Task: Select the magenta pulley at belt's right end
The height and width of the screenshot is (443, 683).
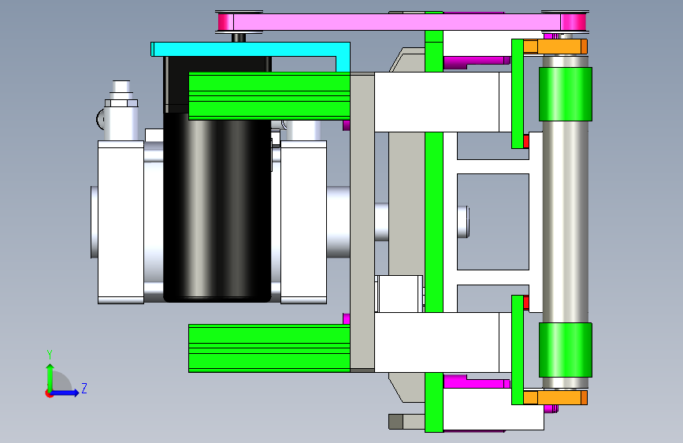Action: point(573,22)
